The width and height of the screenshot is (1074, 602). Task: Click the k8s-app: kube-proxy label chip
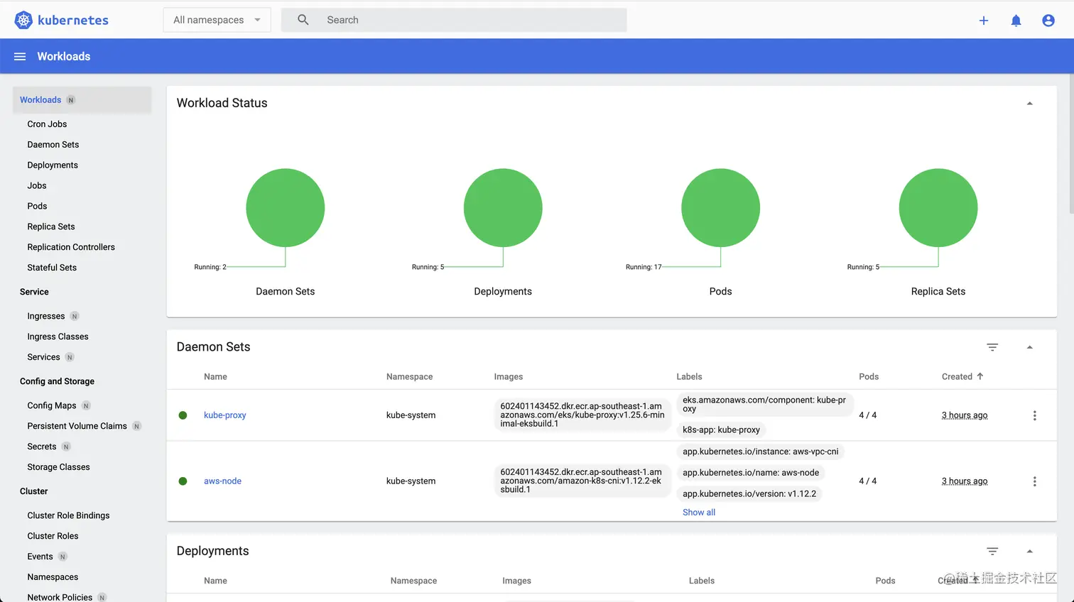[721, 429]
